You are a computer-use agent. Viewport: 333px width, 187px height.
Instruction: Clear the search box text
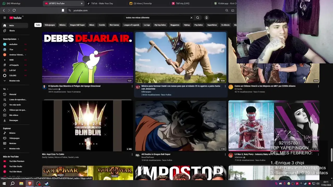click(x=191, y=18)
